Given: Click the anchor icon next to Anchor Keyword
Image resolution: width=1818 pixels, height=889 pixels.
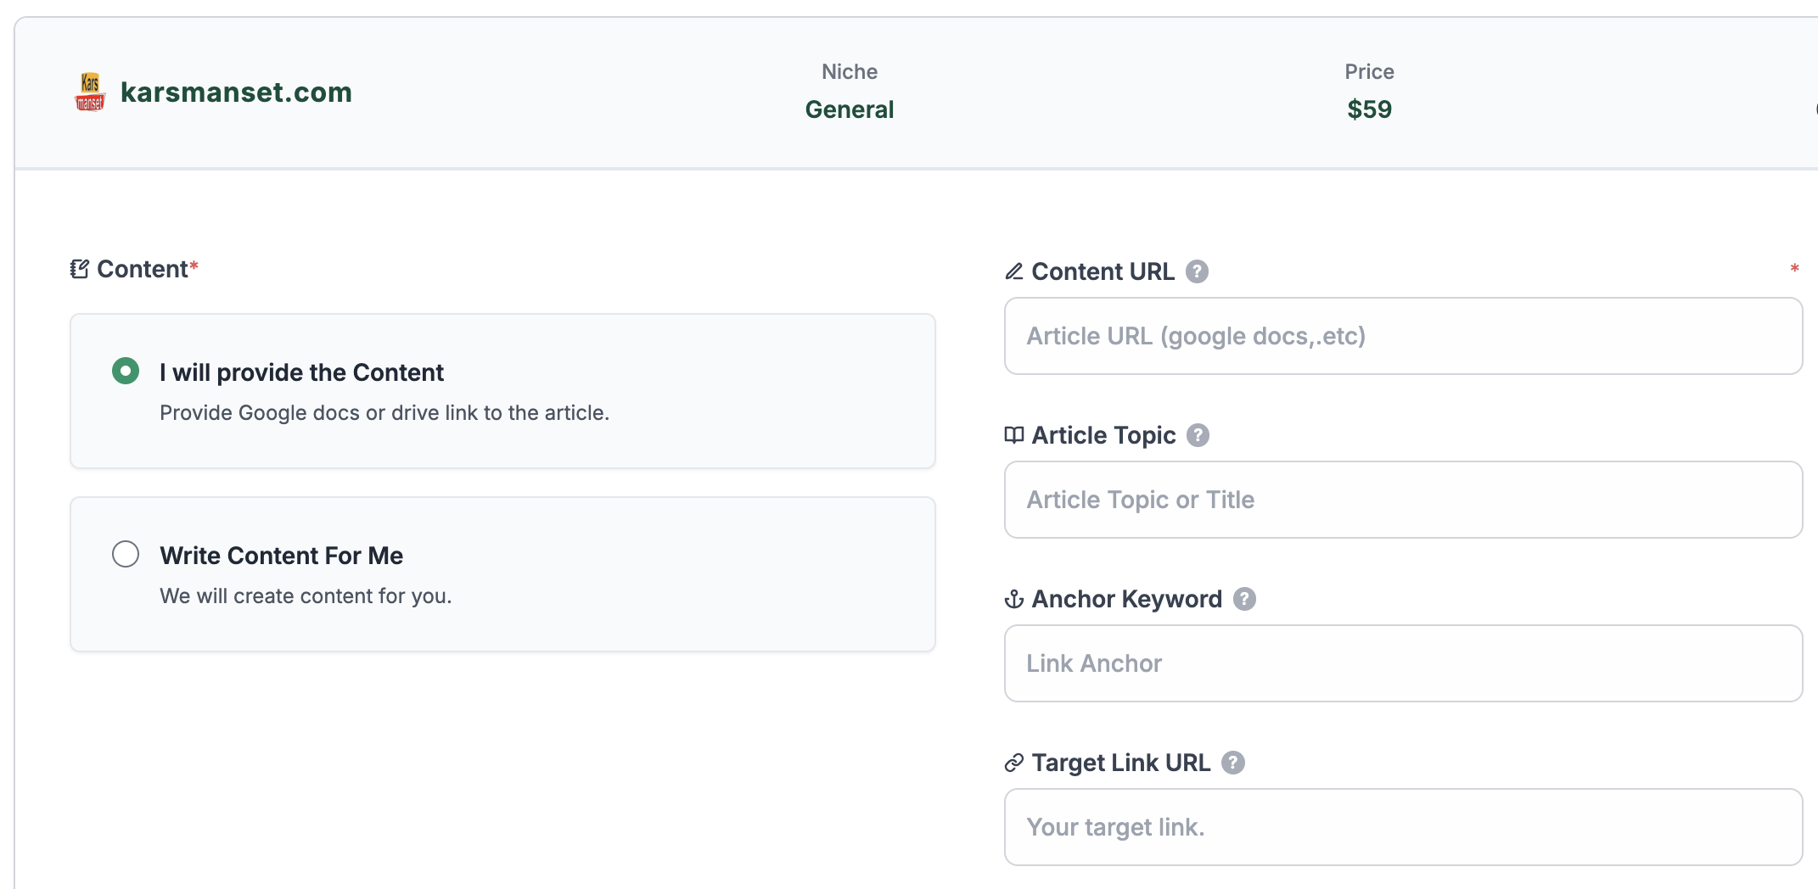Looking at the screenshot, I should (1014, 600).
